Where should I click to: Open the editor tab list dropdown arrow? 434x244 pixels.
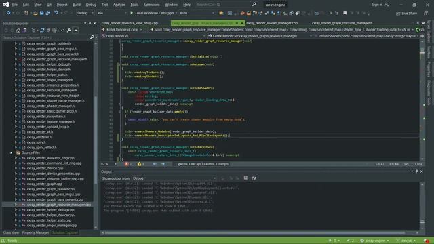(x=418, y=23)
